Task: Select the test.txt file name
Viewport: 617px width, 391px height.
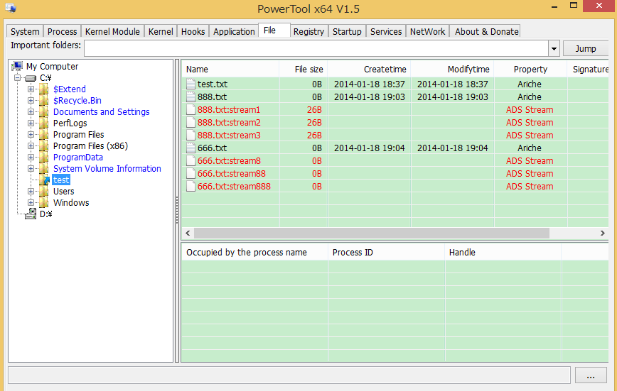Action: point(212,84)
